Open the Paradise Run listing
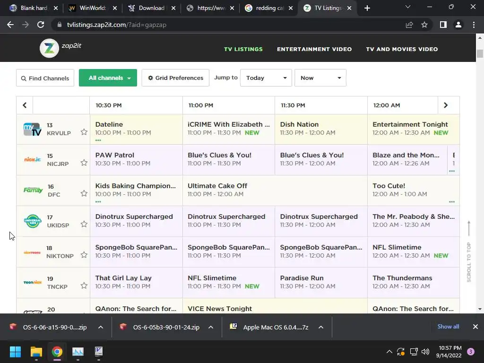The width and height of the screenshot is (484, 363). [x=321, y=283]
